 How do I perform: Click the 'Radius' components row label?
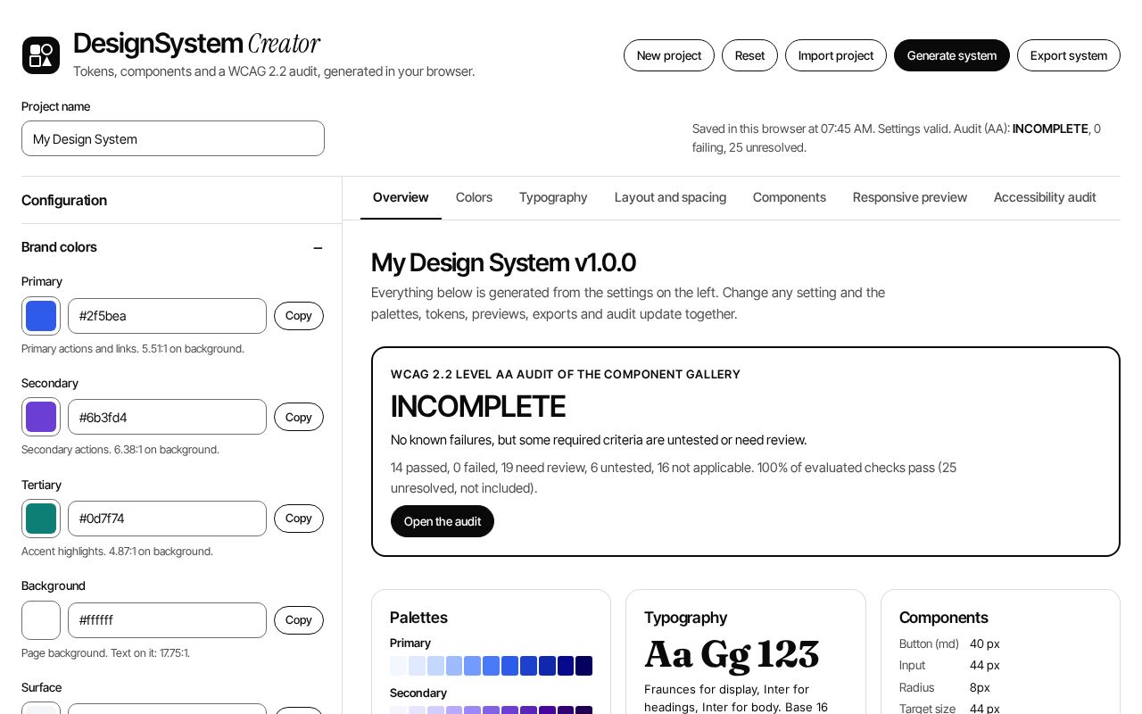pyautogui.click(x=917, y=687)
